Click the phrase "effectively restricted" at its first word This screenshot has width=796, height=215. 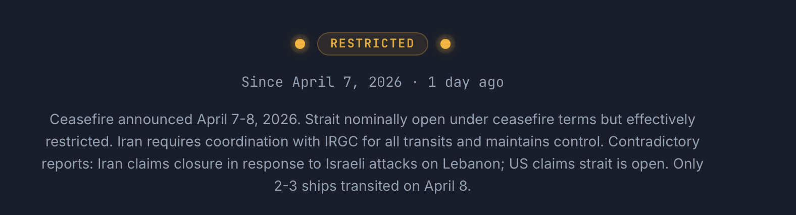pos(661,120)
